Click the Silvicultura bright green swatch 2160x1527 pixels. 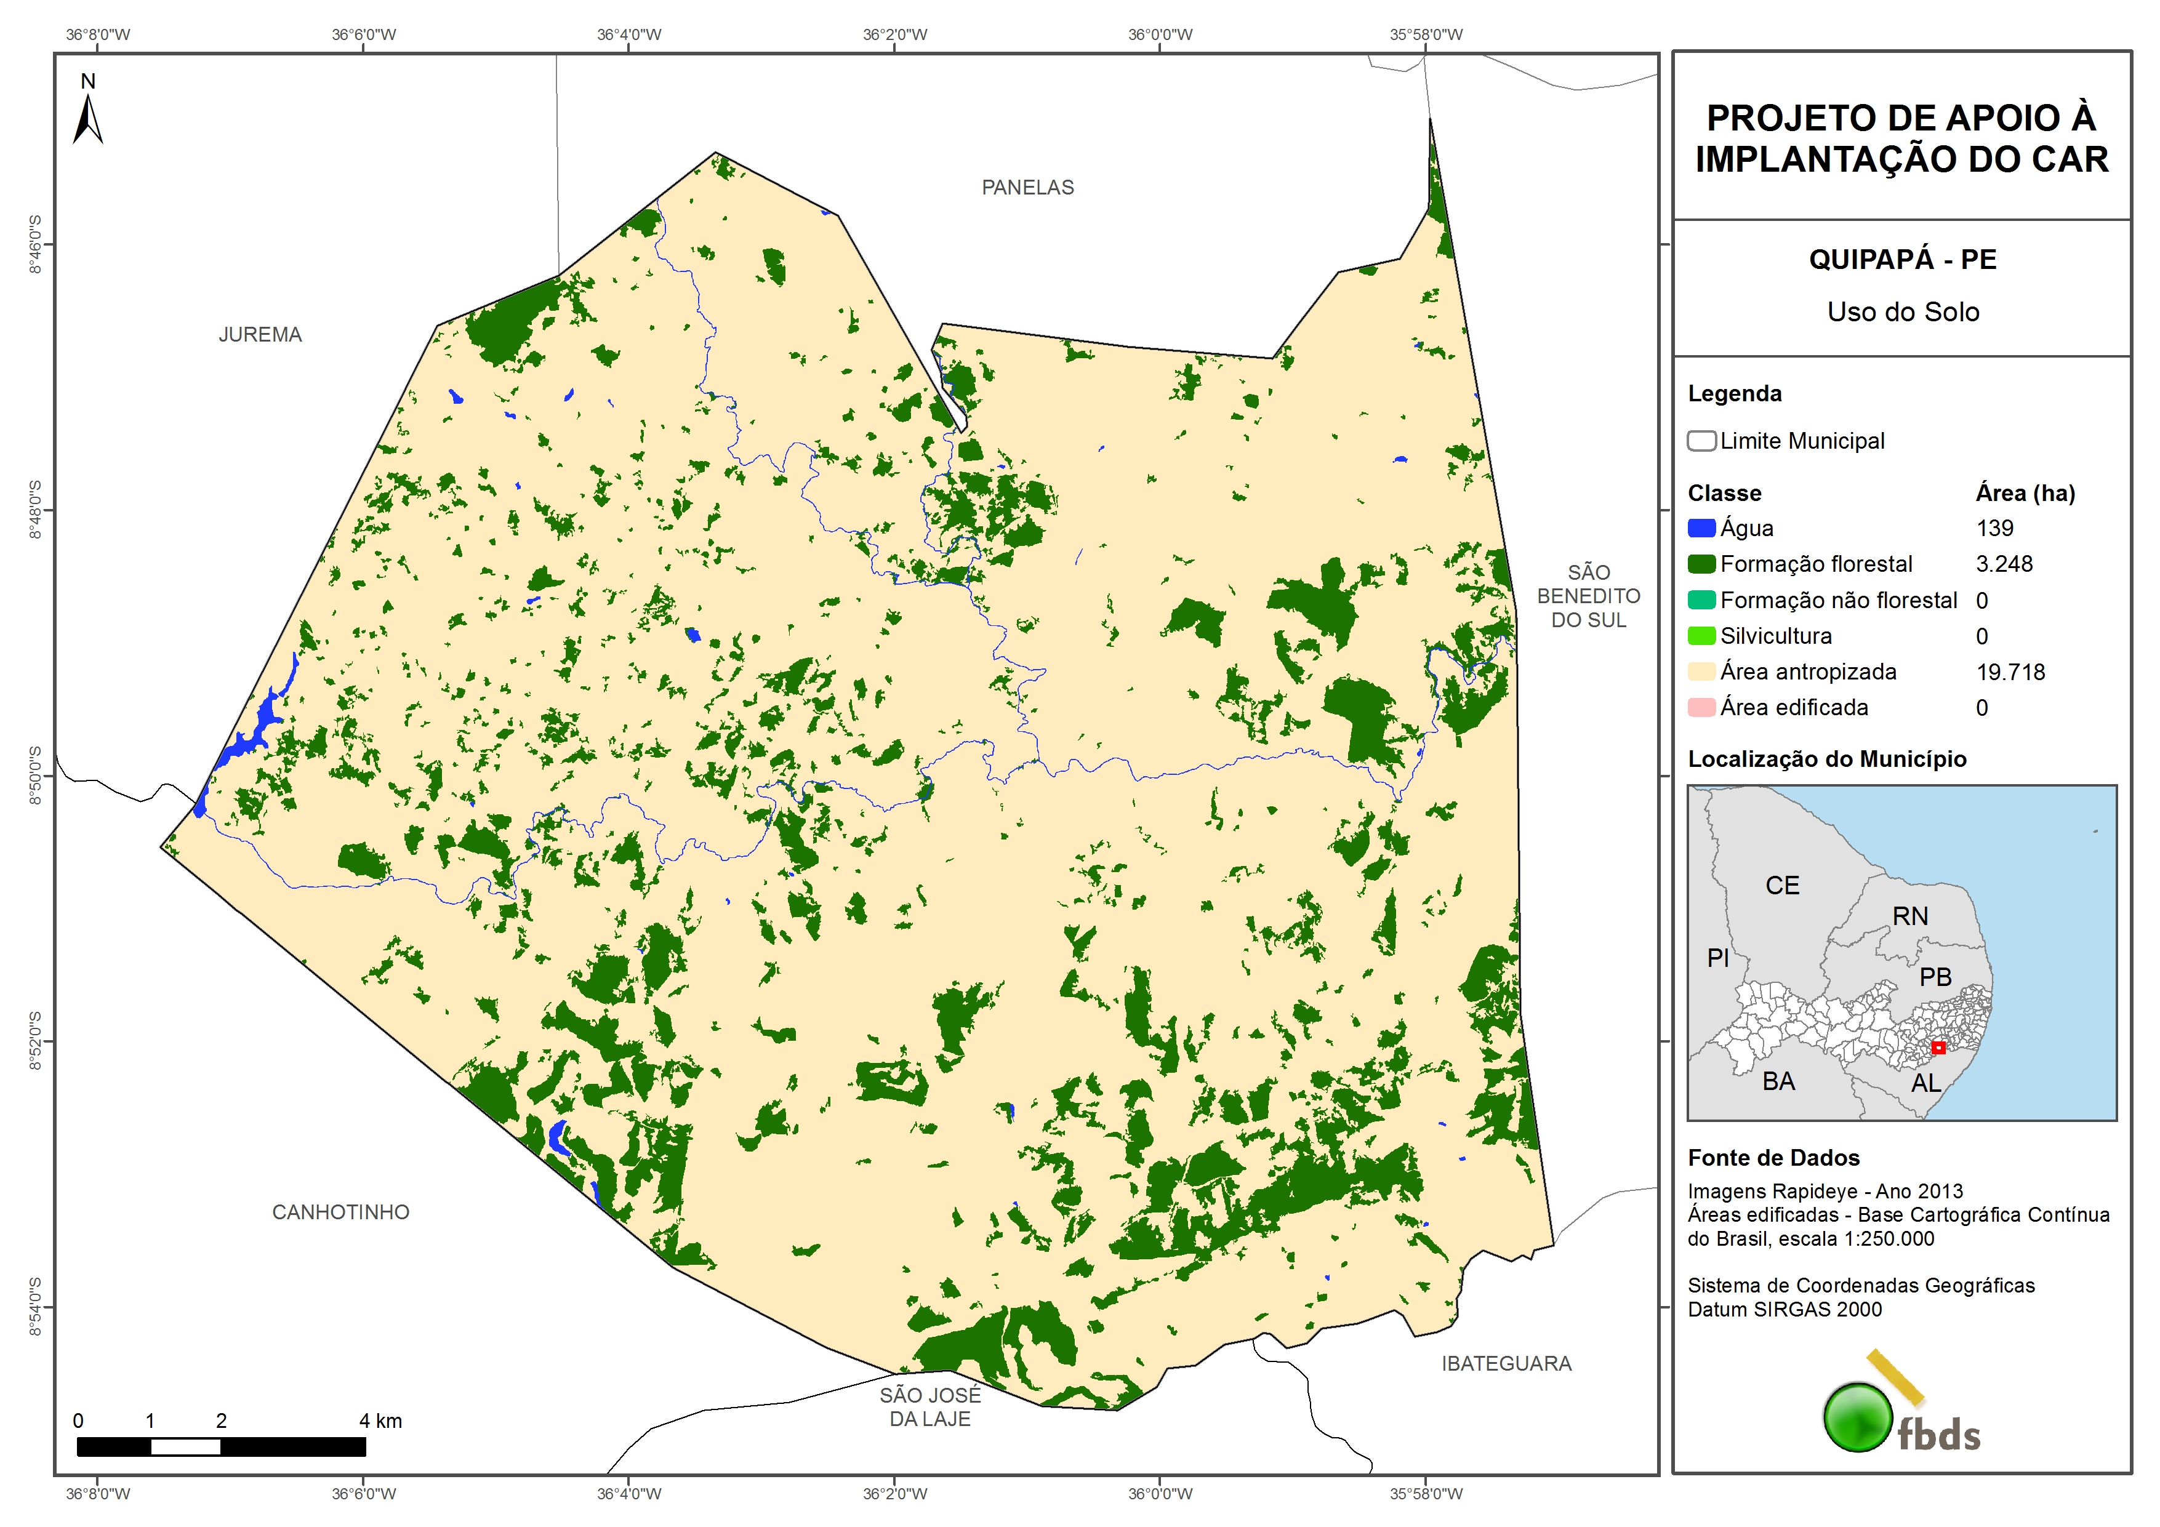coord(1701,636)
